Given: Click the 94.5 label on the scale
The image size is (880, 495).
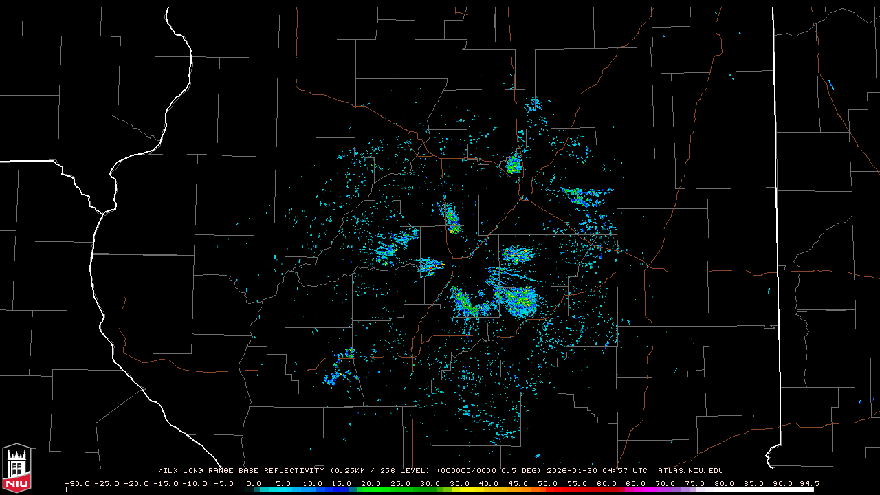Looking at the screenshot, I should click(808, 483).
